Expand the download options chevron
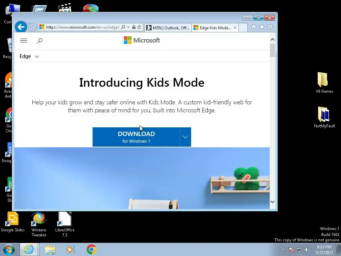Screen dimensions: 341x256 pyautogui.click(x=185, y=137)
